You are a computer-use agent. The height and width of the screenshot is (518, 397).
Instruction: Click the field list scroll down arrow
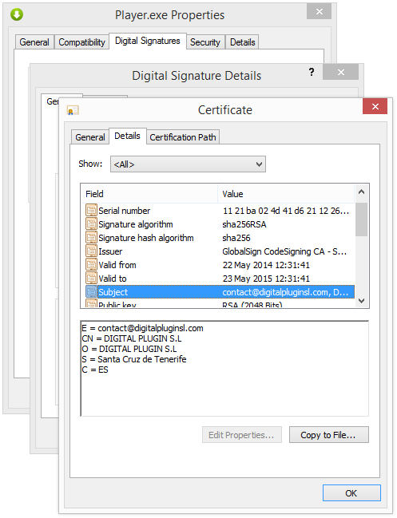pyautogui.click(x=361, y=301)
